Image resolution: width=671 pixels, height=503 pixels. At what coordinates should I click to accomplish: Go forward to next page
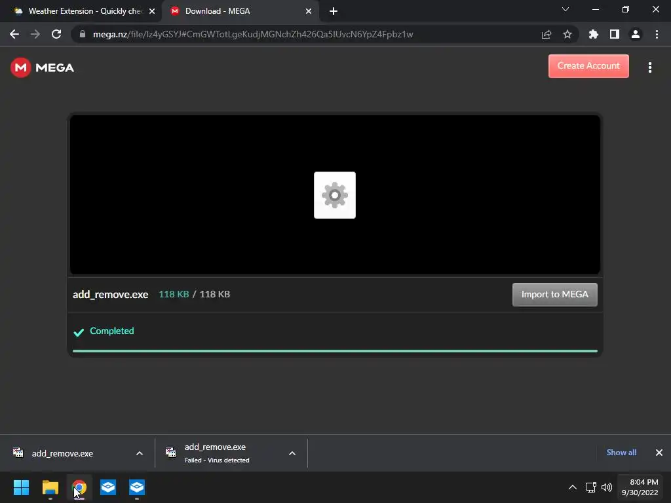(x=35, y=34)
